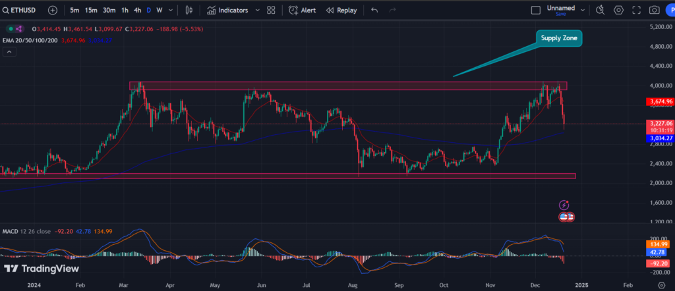This screenshot has width=675, height=291.
Task: Open the candlestick chart type menu
Action: click(x=189, y=10)
